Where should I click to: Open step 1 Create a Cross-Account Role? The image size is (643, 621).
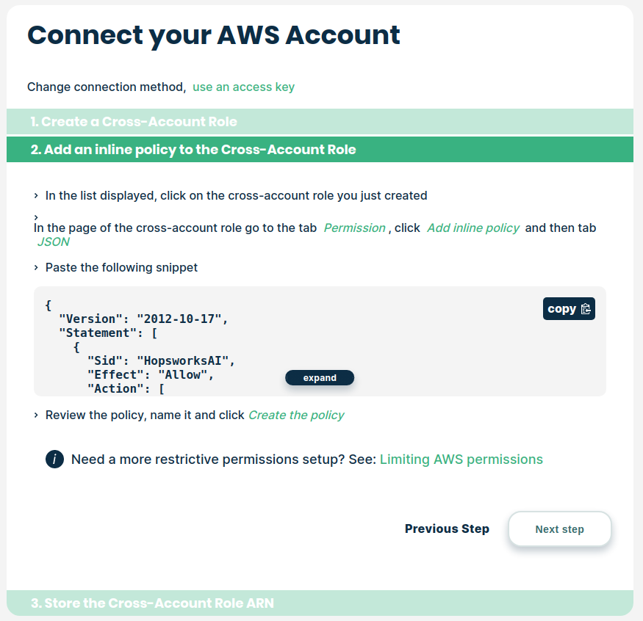click(134, 122)
